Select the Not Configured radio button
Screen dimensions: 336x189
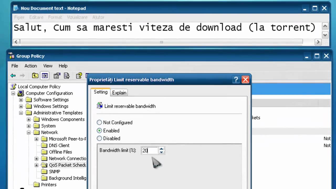(x=99, y=122)
